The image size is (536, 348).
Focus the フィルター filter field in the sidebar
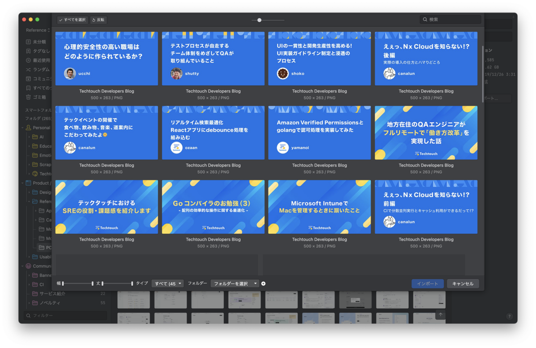point(66,315)
